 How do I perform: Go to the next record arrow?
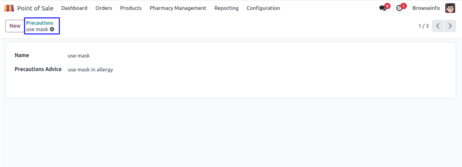pyautogui.click(x=450, y=26)
